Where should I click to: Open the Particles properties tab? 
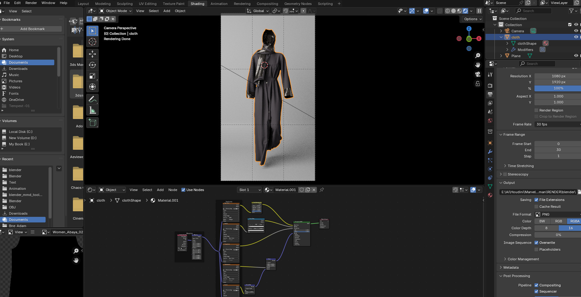(x=490, y=160)
